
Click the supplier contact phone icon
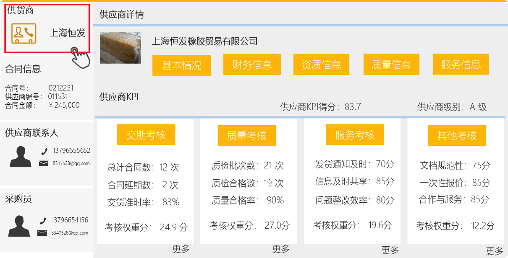click(44, 151)
